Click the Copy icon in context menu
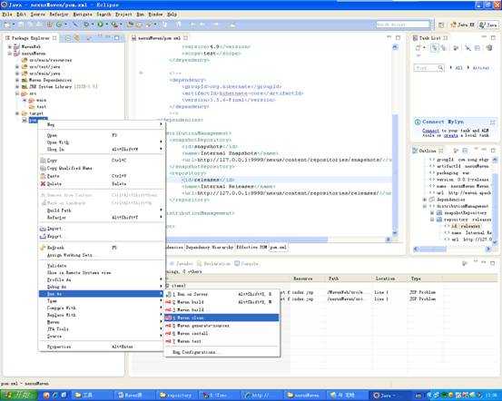This screenshot has width=502, height=401. click(x=43, y=161)
